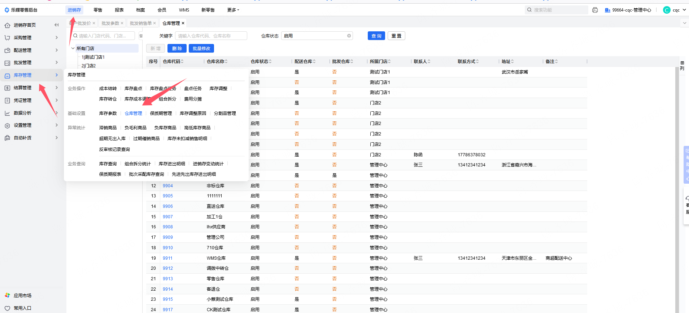Click the 常用入口 heart icon
The height and width of the screenshot is (313, 689).
(7, 308)
